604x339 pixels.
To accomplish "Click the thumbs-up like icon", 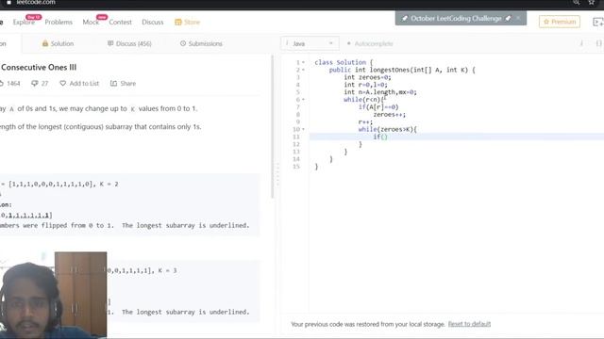I will click(1, 84).
